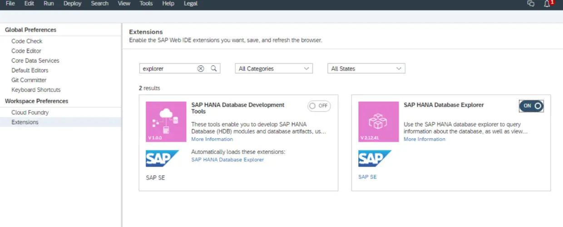Image resolution: width=563 pixels, height=227 pixels.
Task: Follow the SAP HANA Database Explorer link
Action: tap(227, 159)
